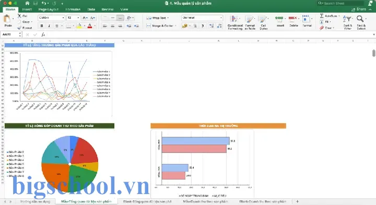Toggle Italic formatting
This screenshot has height=205, width=376.
(x=49, y=26)
